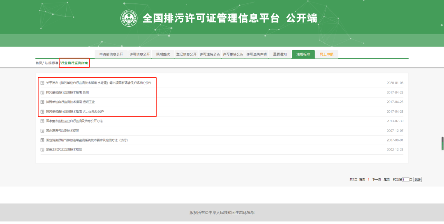Viewport: 444px width, 224px height.
Task: Click document icon beside 排污单位自行监测技术指南 总则
Action: click(x=42, y=92)
